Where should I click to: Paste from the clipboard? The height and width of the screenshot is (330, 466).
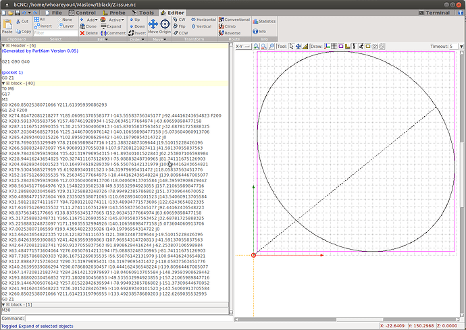pyautogui.click(x=7, y=26)
